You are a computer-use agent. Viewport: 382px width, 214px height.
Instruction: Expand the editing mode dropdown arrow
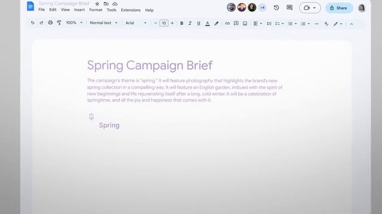pyautogui.click(x=341, y=24)
